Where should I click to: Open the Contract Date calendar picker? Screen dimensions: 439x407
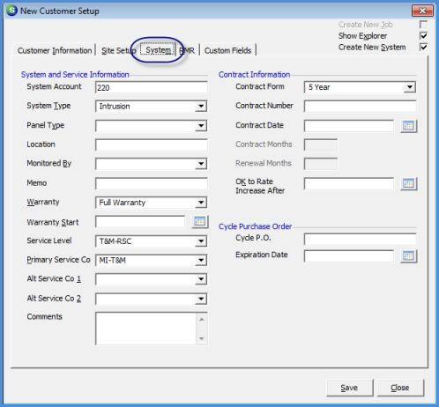(408, 126)
